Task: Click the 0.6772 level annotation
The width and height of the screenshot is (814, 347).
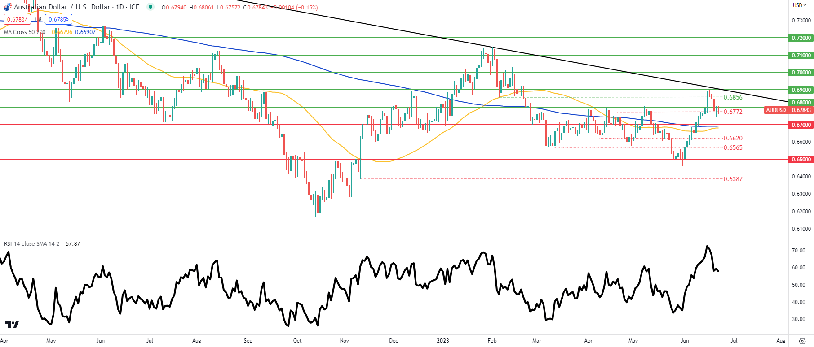Action: click(x=733, y=112)
